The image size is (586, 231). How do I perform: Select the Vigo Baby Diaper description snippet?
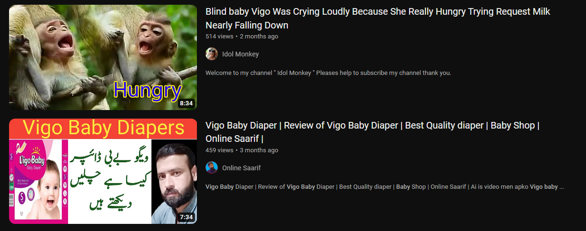[x=385, y=187]
